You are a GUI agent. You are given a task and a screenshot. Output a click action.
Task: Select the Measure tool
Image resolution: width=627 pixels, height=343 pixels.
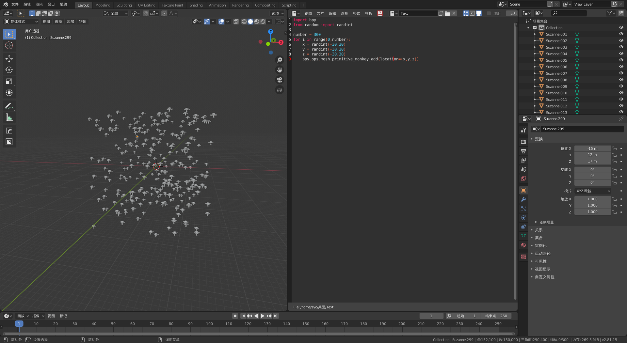coord(9,117)
